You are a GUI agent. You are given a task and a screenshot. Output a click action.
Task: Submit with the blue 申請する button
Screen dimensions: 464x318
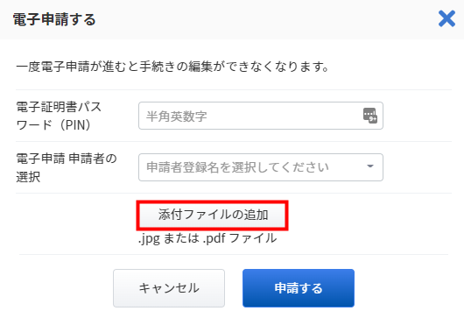point(299,288)
